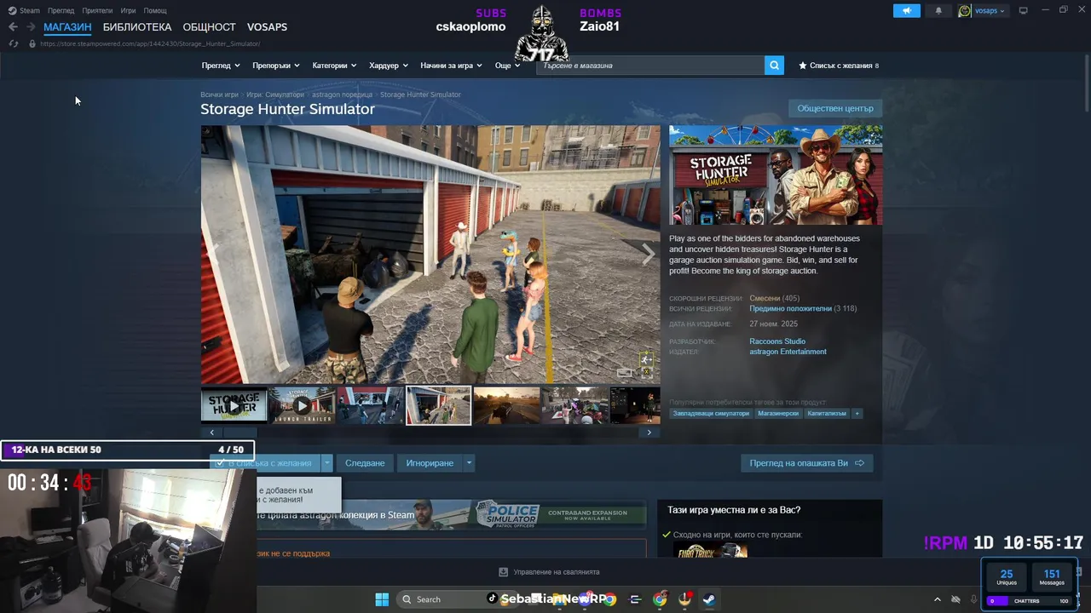Open the download management icon at bottom
The width and height of the screenshot is (1091, 613).
click(x=503, y=572)
